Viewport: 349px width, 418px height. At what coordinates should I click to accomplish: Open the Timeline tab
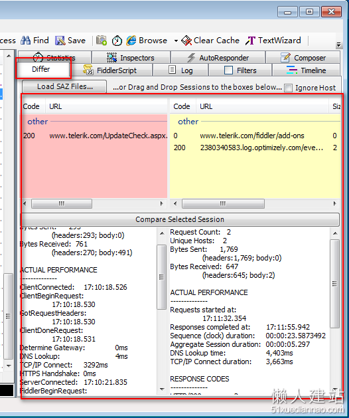click(306, 70)
